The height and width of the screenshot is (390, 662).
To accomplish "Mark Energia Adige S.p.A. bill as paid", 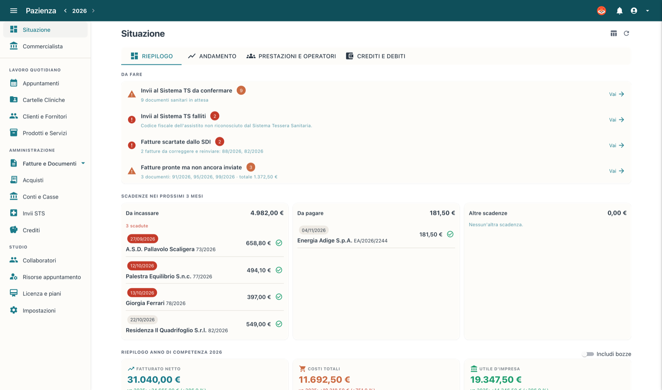I will coord(450,234).
